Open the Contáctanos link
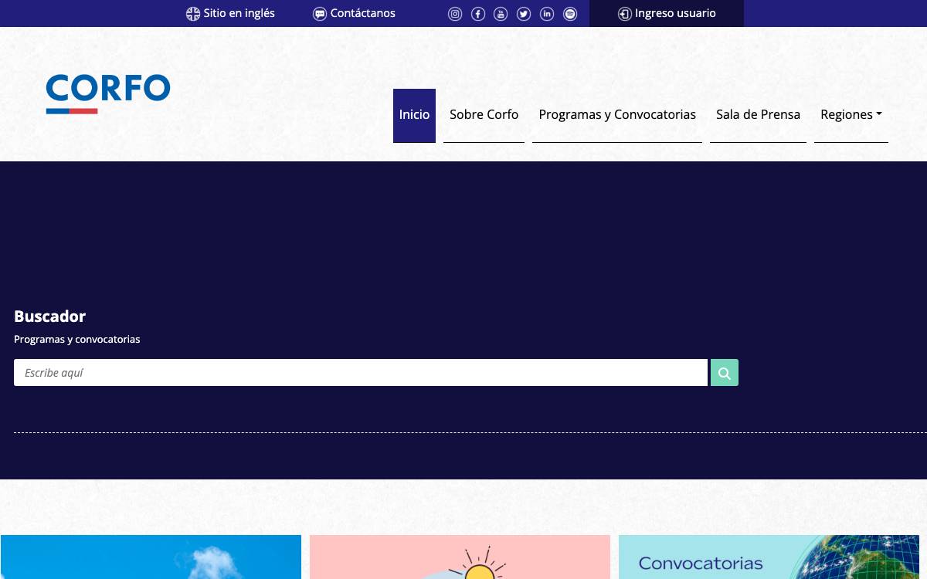This screenshot has height=579, width=927. (x=354, y=13)
